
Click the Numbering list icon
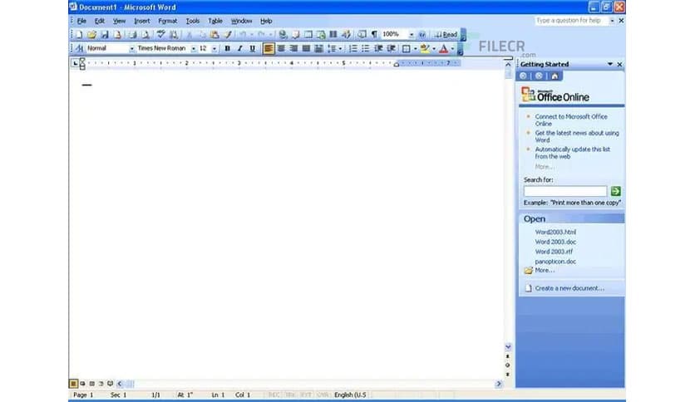(353, 49)
